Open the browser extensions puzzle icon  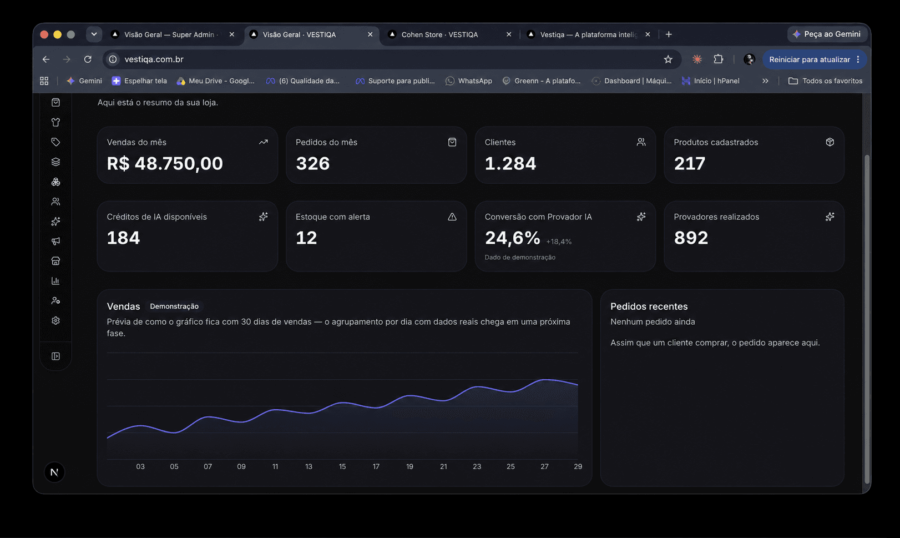(x=719, y=59)
